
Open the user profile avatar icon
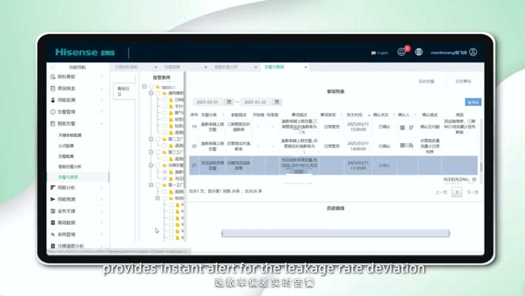tap(473, 52)
